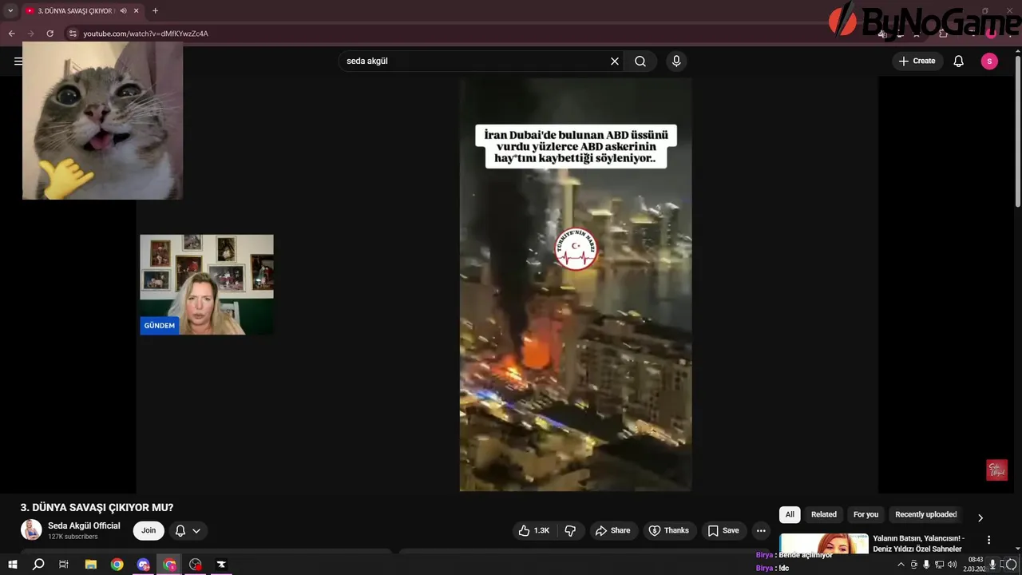
Task: Mute the tab via speaker icon
Action: (123, 10)
